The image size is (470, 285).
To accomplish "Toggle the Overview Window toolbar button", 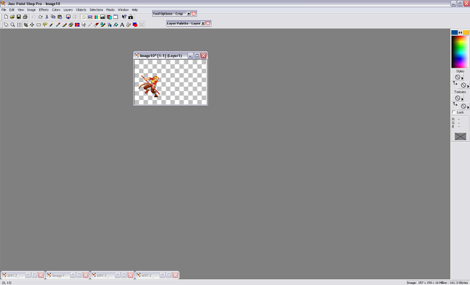I will tap(115, 17).
